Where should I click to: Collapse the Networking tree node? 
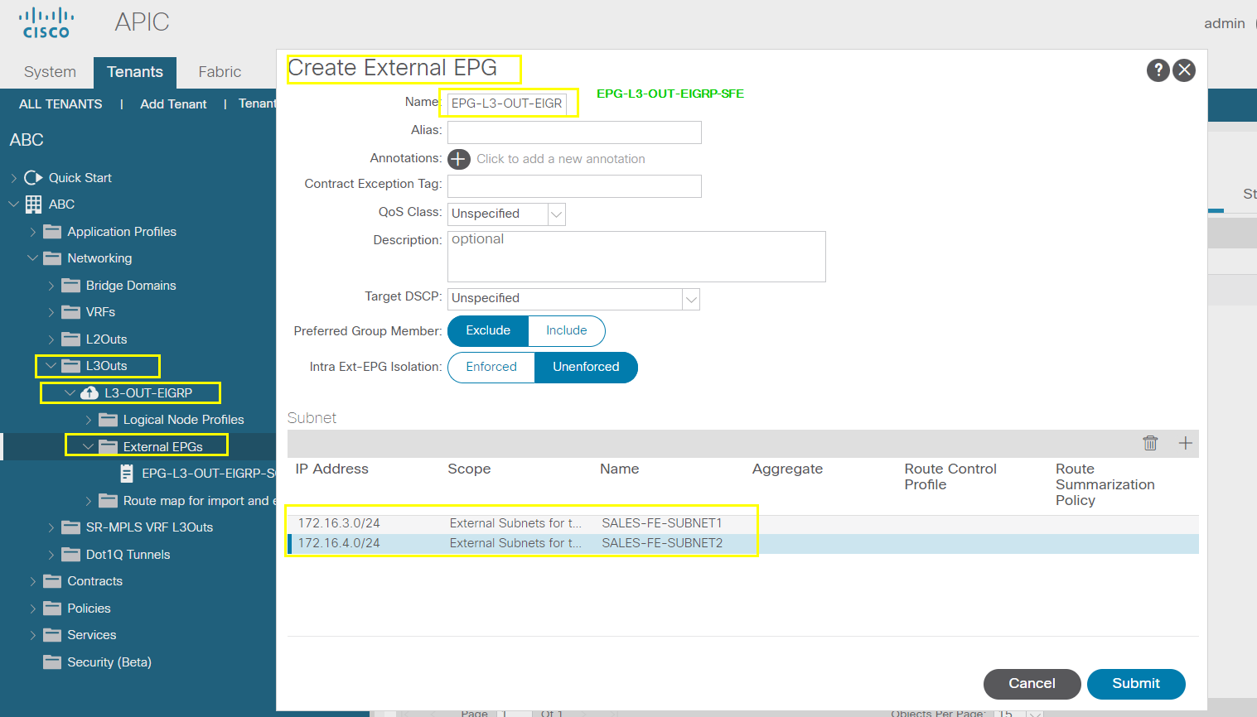32,257
